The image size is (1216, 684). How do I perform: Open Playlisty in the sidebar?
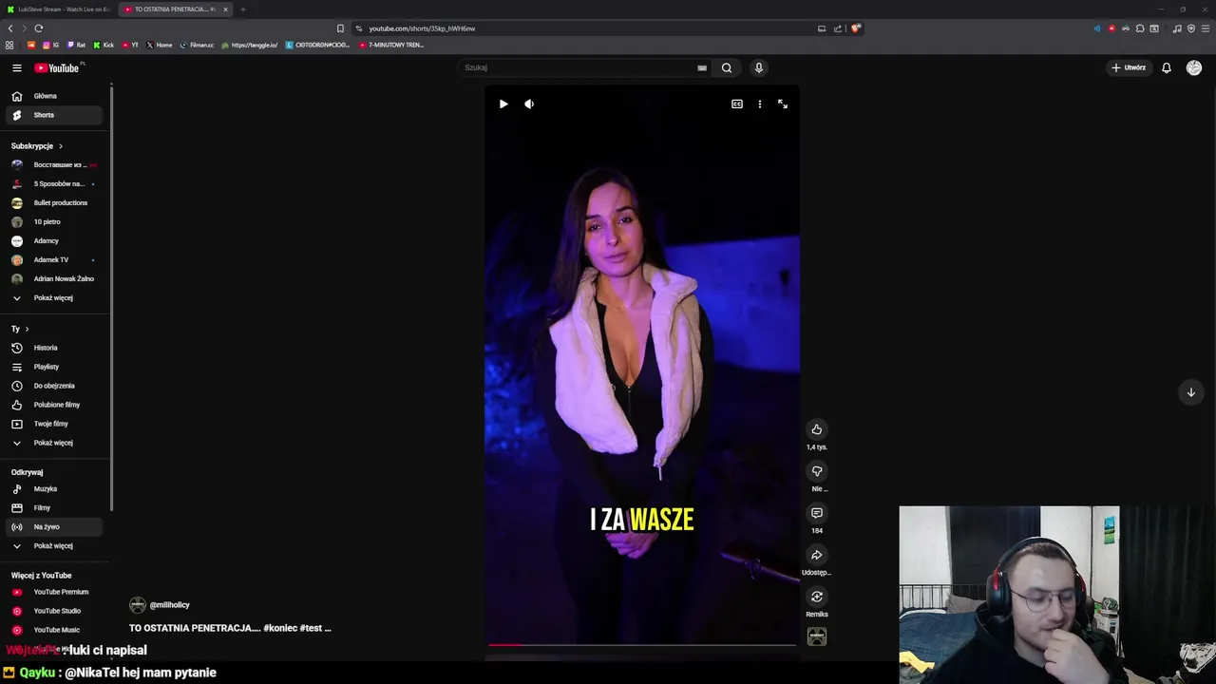point(54,367)
